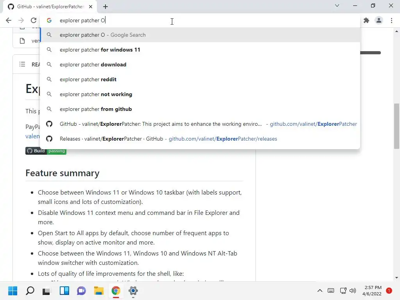Click the file icon in repository list

click(22, 41)
